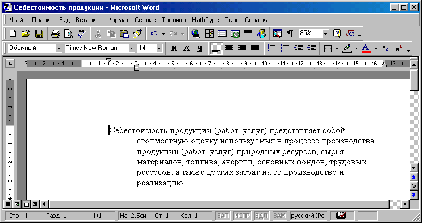Switch to Outline view button
Image resolution: width=422 pixels, height=223 pixels.
pyautogui.click(x=35, y=204)
